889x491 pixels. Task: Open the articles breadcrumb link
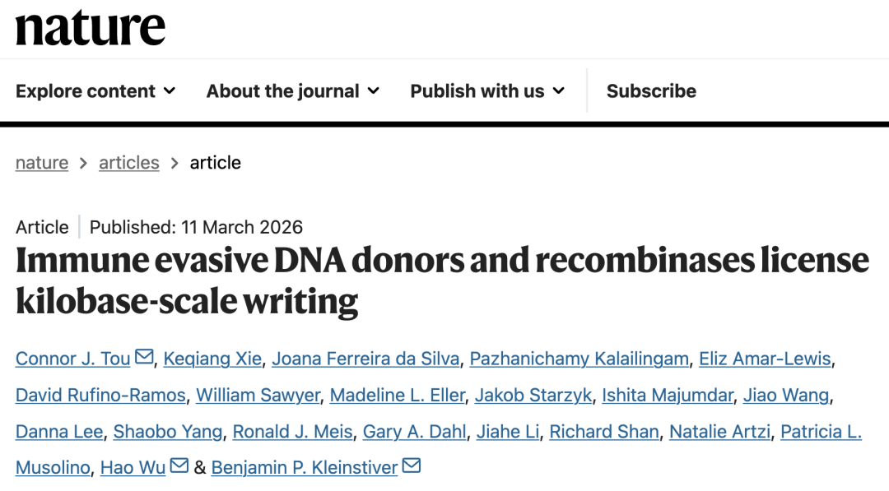(x=129, y=163)
